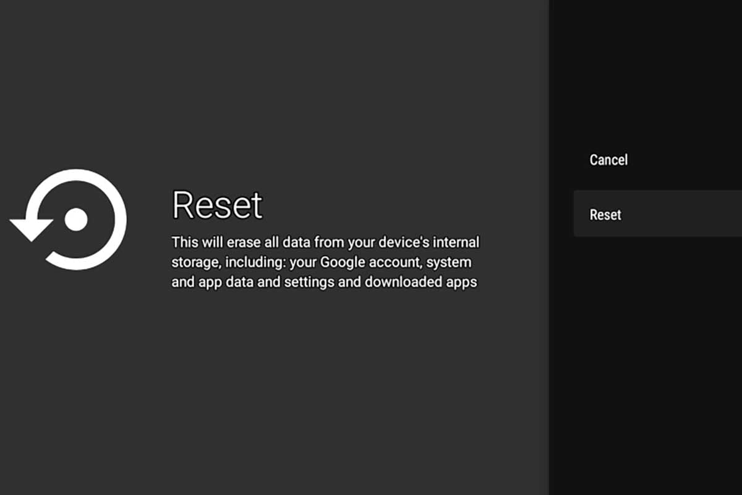Click the erase-all-data warning paragraph

(325, 262)
